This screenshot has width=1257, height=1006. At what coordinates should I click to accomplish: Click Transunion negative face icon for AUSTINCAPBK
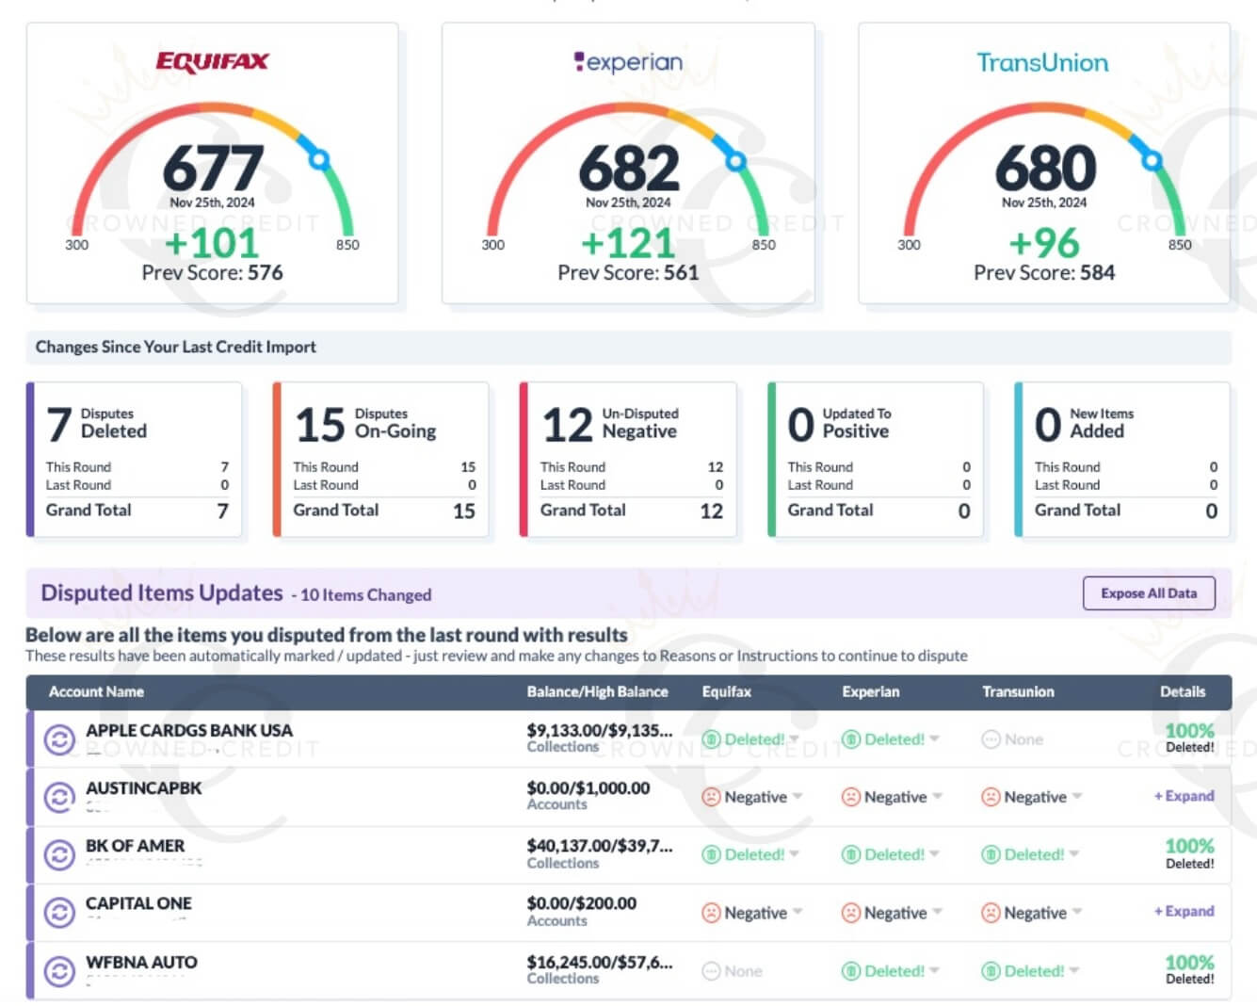click(x=991, y=797)
